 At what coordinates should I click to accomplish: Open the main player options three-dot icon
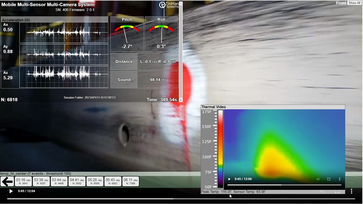pos(352,191)
